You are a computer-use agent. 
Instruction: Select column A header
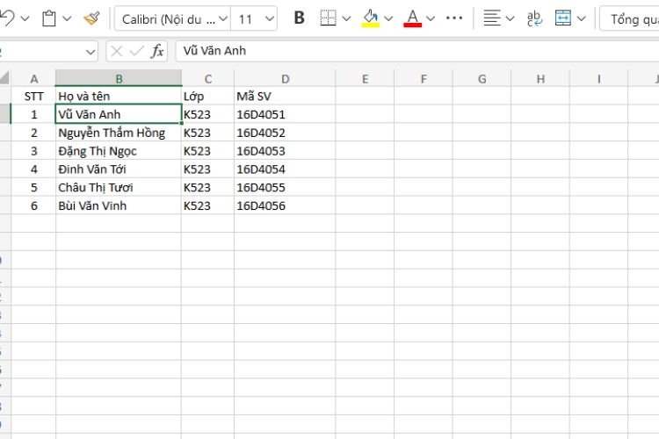33,78
